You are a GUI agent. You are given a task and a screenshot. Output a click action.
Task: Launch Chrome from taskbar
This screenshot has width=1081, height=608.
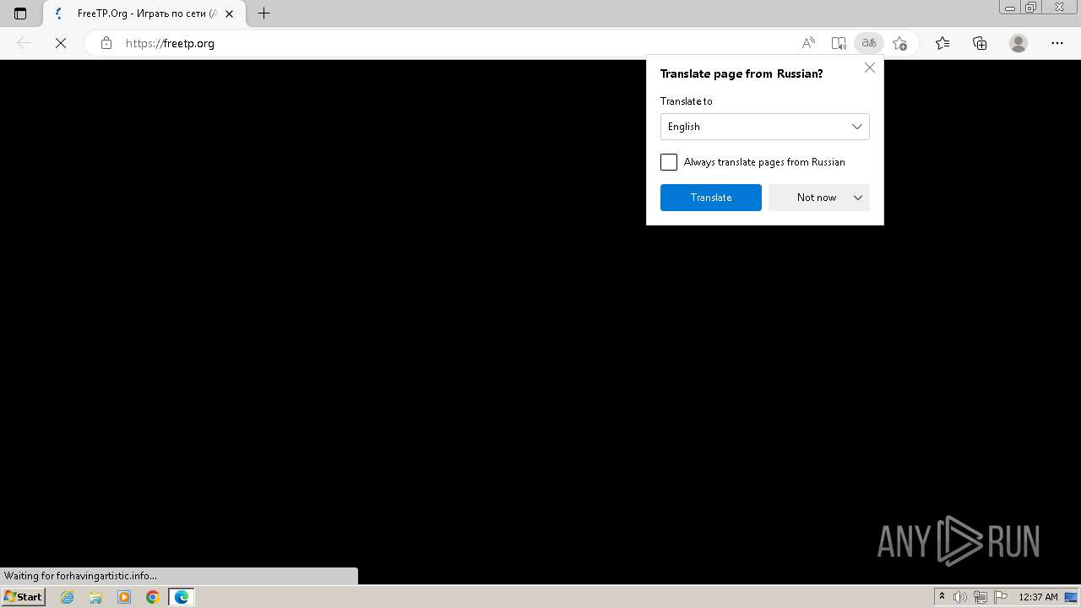[153, 597]
